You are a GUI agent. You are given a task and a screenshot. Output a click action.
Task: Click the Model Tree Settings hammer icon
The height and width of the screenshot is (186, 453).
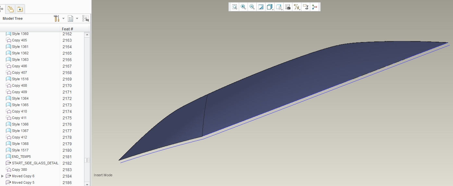coord(56,18)
